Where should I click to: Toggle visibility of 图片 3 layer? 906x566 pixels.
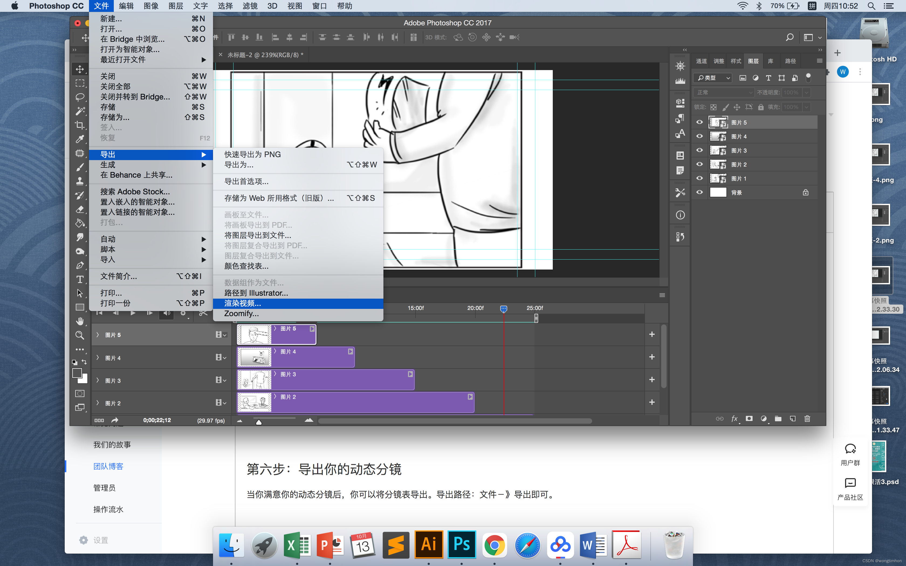click(x=699, y=150)
